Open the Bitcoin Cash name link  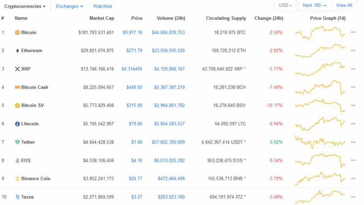point(35,87)
